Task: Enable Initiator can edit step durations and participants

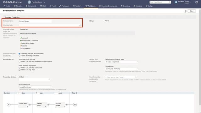Action: click(19, 62)
